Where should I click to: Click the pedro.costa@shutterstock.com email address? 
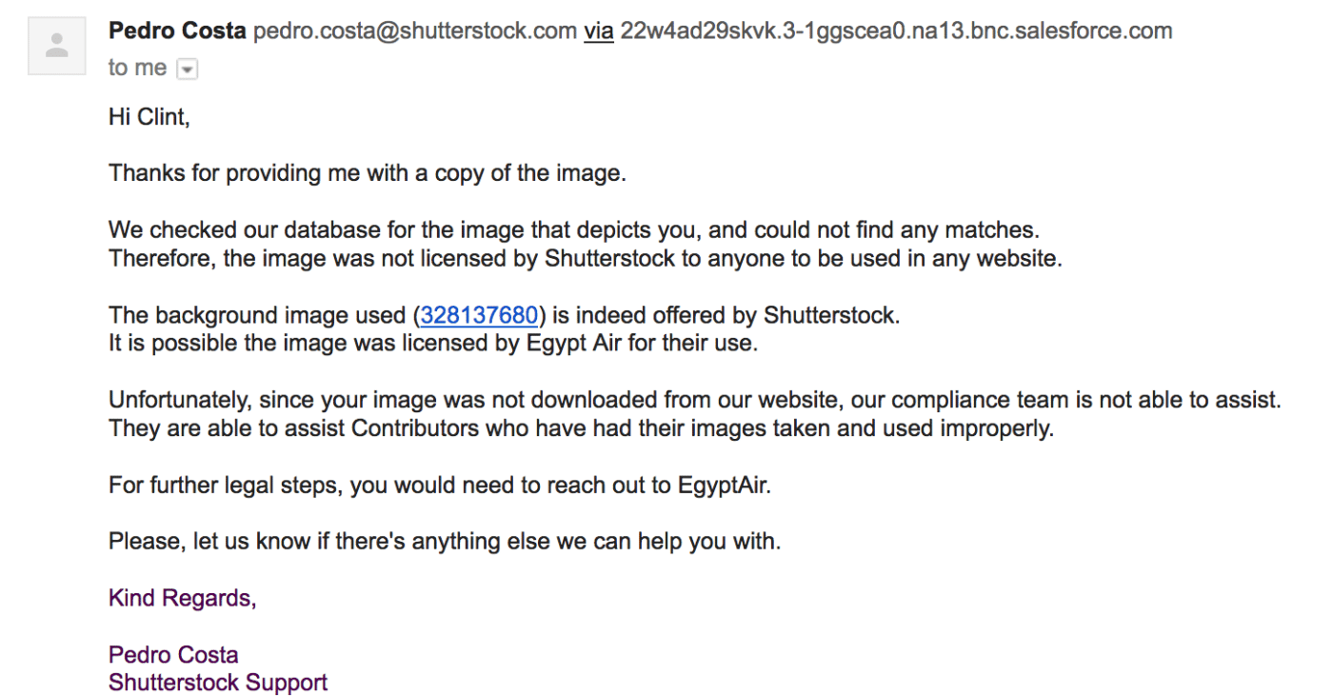(x=414, y=31)
